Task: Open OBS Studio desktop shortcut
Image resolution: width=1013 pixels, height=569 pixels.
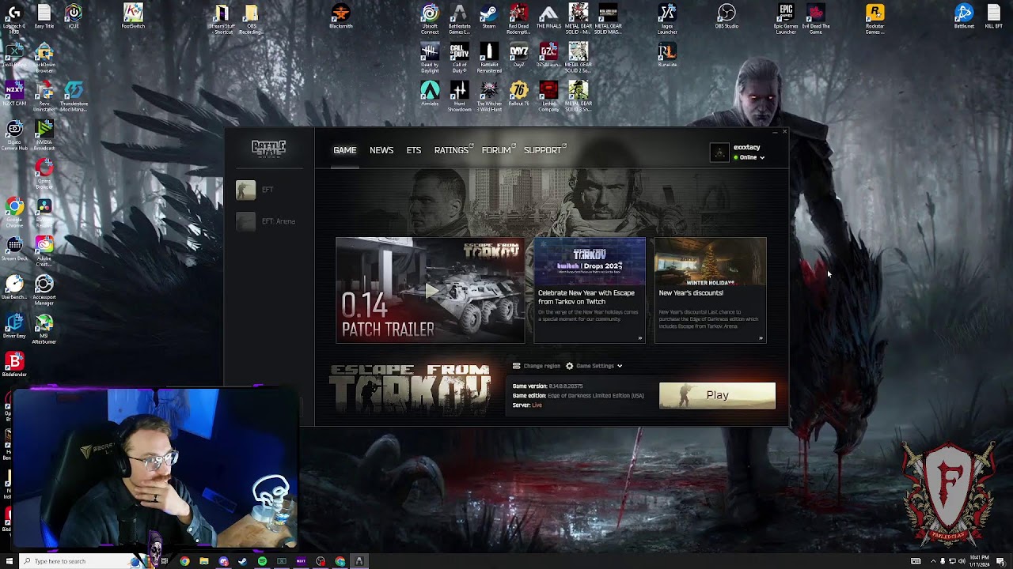Action: (x=727, y=17)
